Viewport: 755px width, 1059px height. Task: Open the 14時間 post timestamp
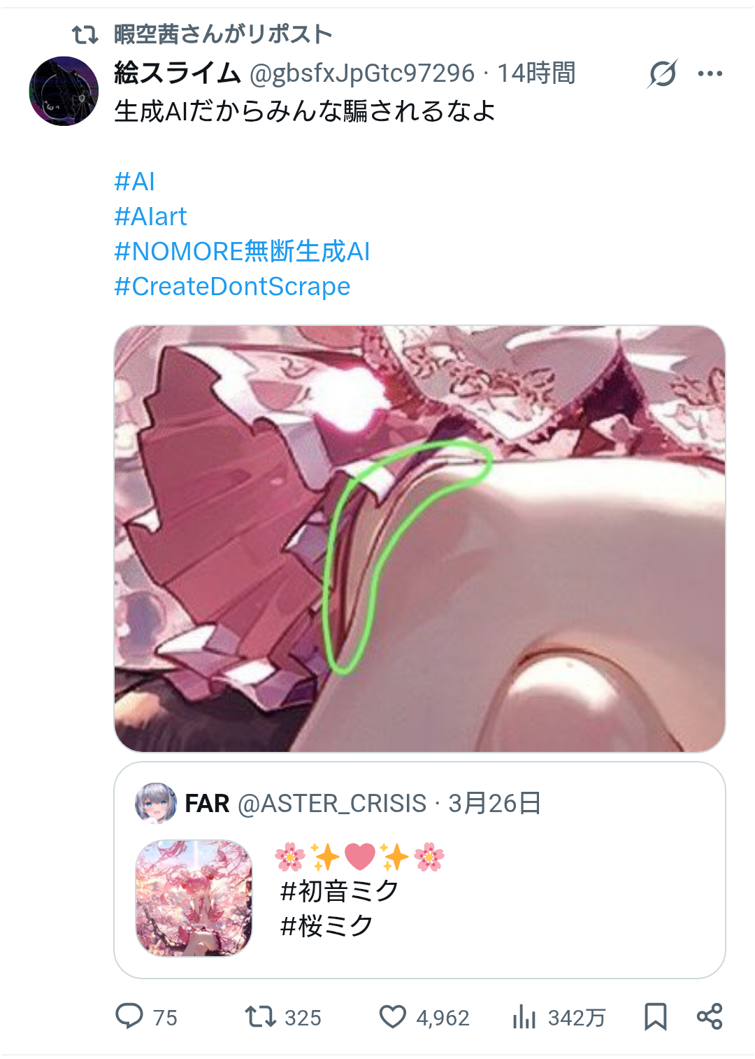coord(536,73)
